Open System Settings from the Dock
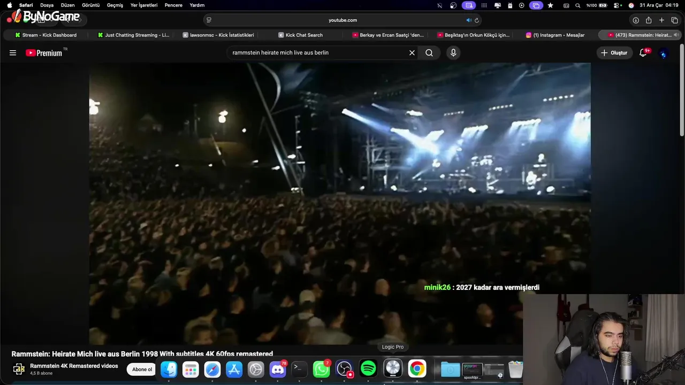 pyautogui.click(x=256, y=369)
